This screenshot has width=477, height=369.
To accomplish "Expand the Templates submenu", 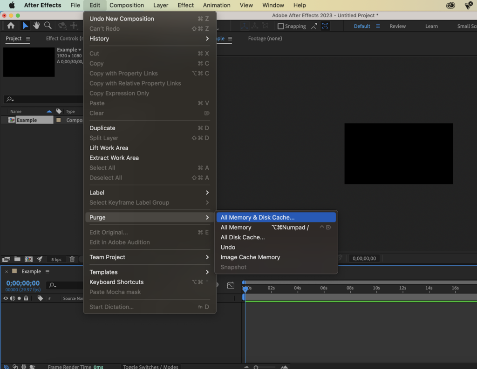I will pyautogui.click(x=150, y=272).
